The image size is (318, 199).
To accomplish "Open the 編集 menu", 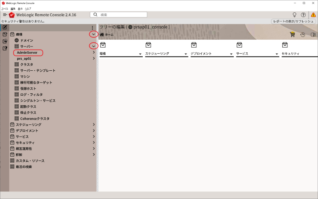I will tap(13, 9).
